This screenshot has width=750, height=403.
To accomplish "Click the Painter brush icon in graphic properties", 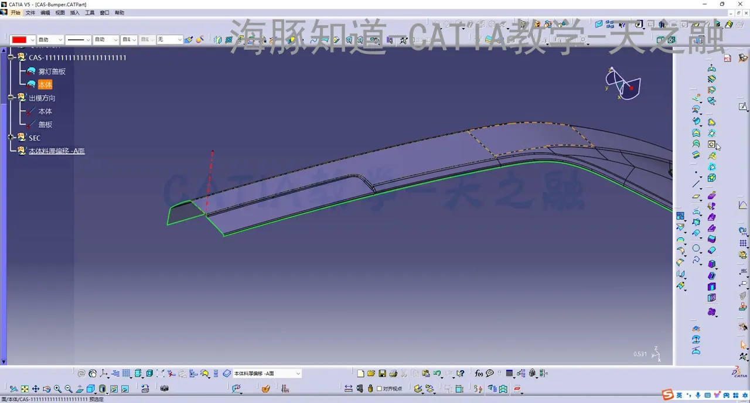I will [189, 40].
